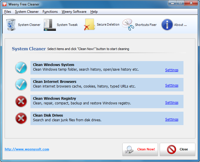Click the Clean Windows Registry heading

54,99
